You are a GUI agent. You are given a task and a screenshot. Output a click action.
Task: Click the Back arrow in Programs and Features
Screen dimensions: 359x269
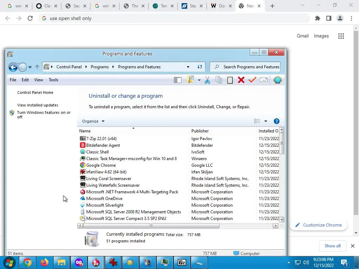point(13,67)
